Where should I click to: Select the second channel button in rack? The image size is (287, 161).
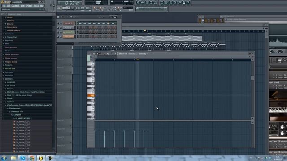tap(69, 28)
